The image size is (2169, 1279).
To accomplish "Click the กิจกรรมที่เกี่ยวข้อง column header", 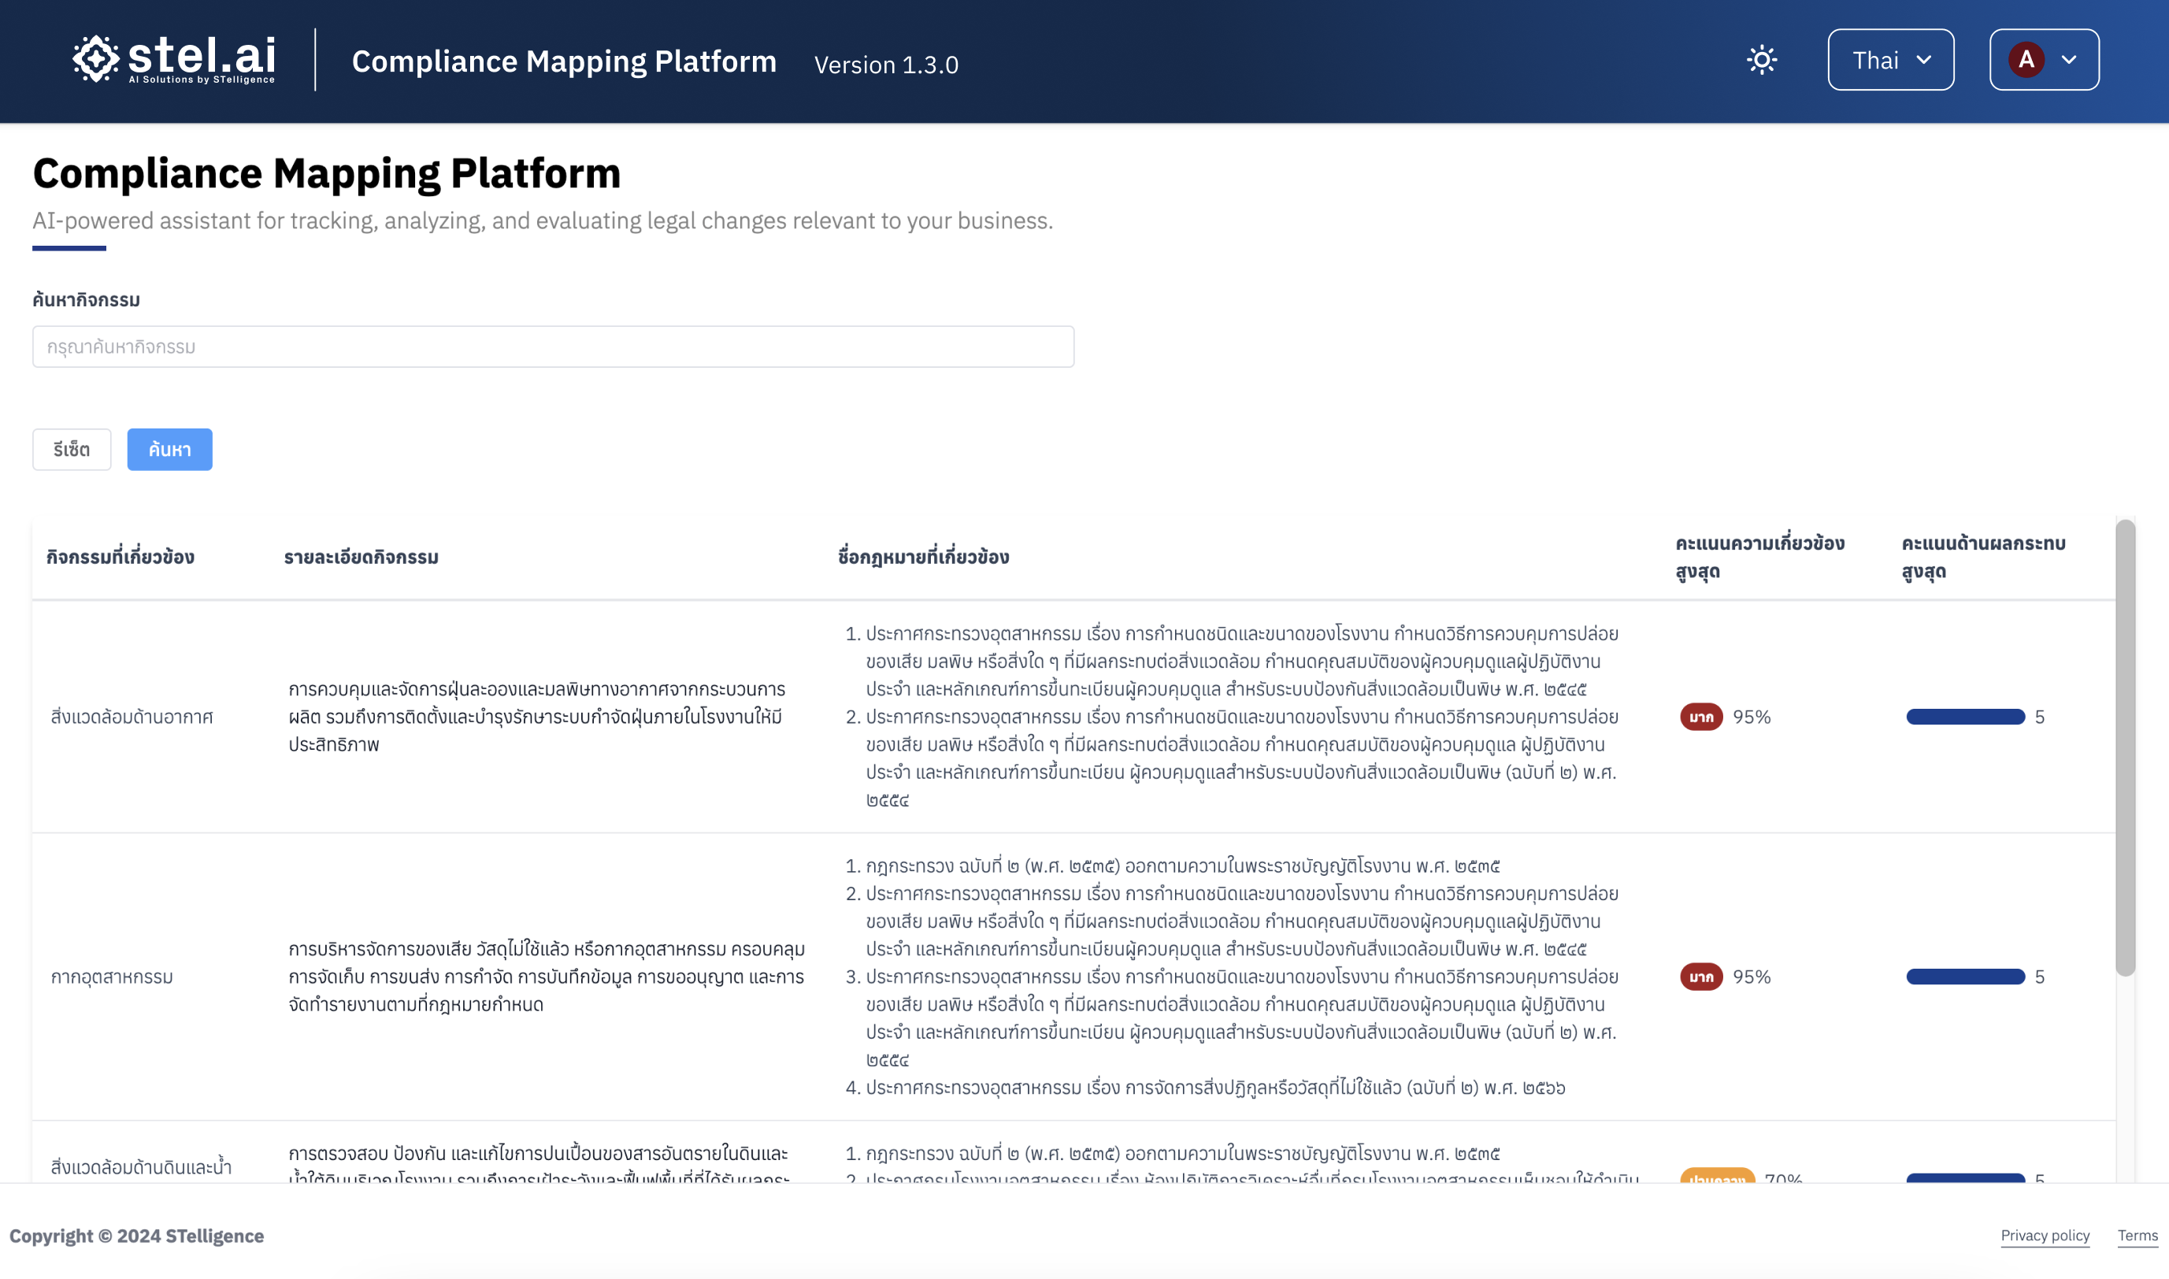I will pyautogui.click(x=120, y=557).
